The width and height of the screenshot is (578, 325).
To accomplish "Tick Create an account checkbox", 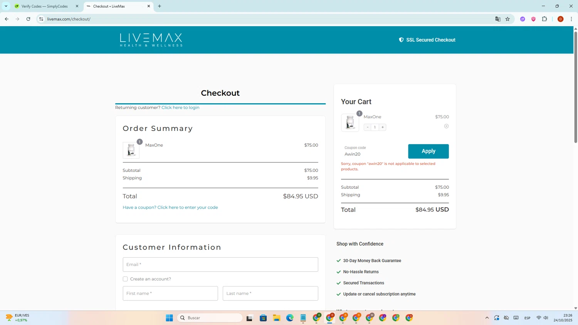I will pyautogui.click(x=125, y=279).
